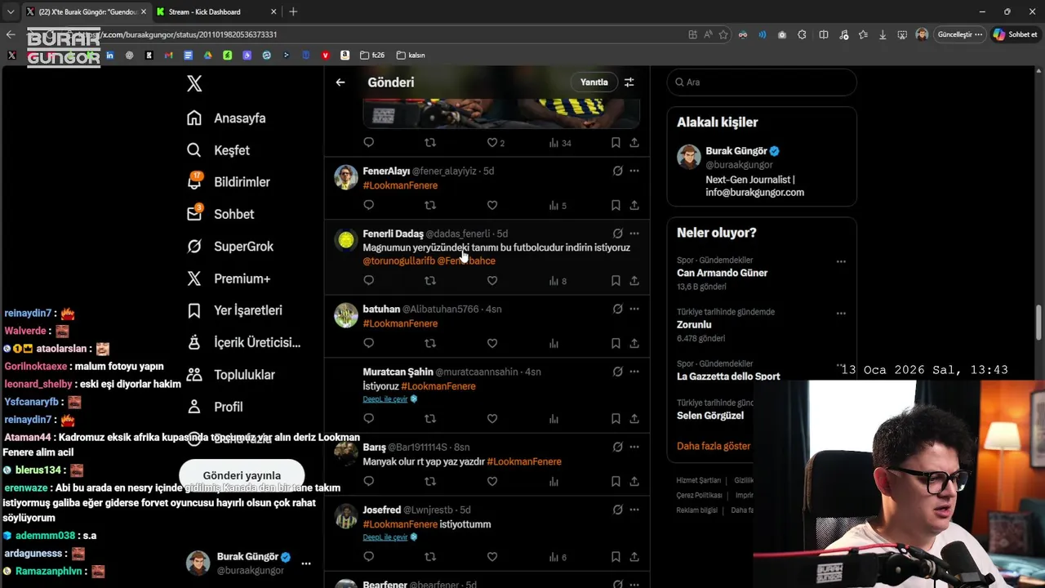The image size is (1045, 588).
Task: Ask Grok about Muratcan Şahin's post
Action: (x=617, y=372)
